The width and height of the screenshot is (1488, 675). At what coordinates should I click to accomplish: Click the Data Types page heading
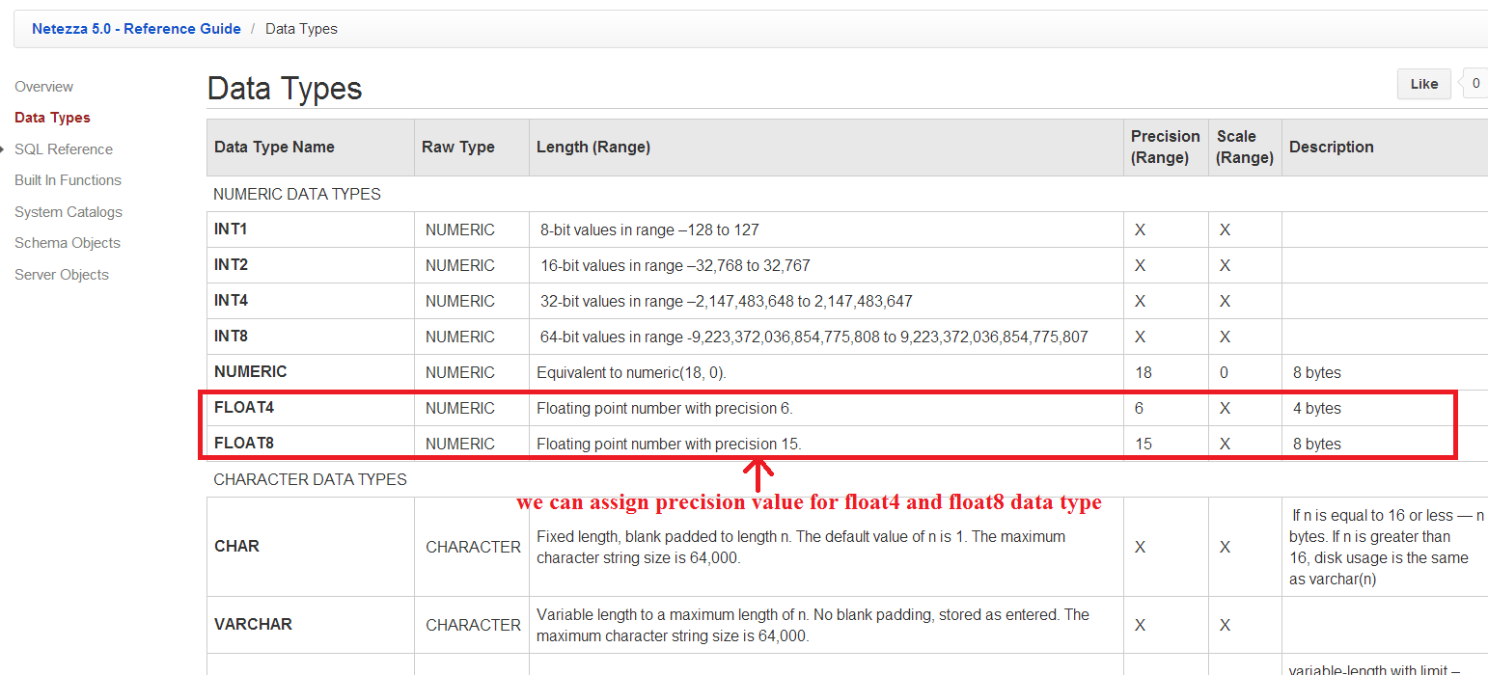click(x=285, y=89)
